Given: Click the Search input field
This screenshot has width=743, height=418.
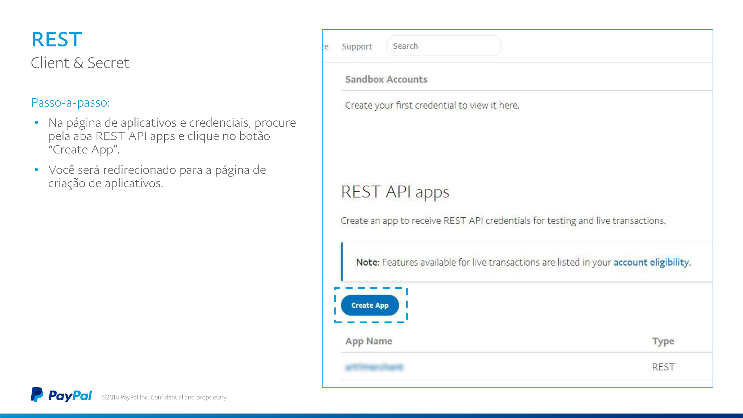Looking at the screenshot, I should [444, 46].
